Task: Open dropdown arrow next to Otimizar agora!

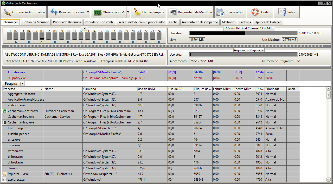Action: tap(128, 12)
